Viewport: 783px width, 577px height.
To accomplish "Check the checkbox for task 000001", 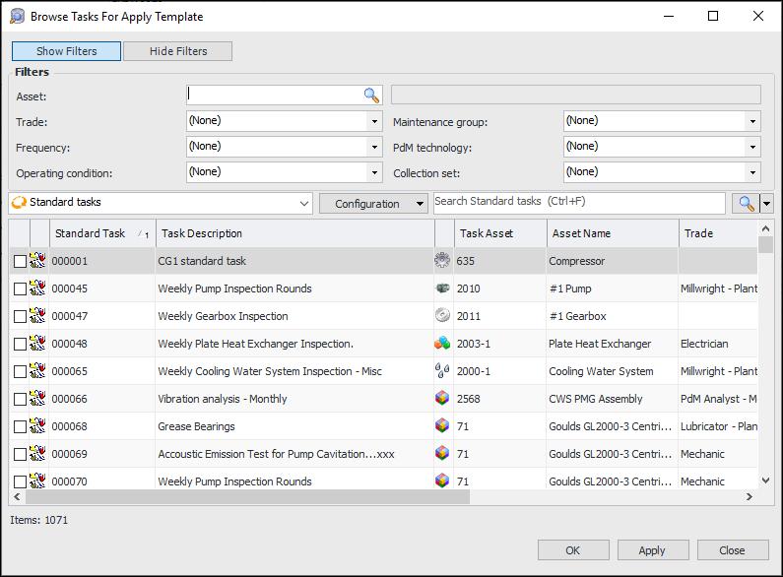I will (x=20, y=262).
